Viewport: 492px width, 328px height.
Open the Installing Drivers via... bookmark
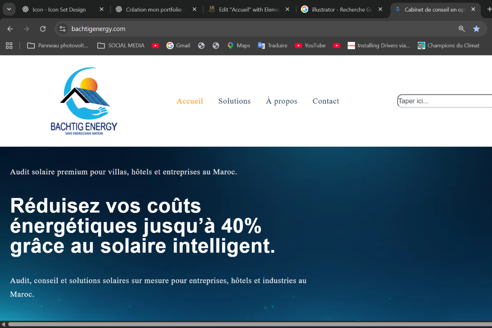click(x=379, y=46)
